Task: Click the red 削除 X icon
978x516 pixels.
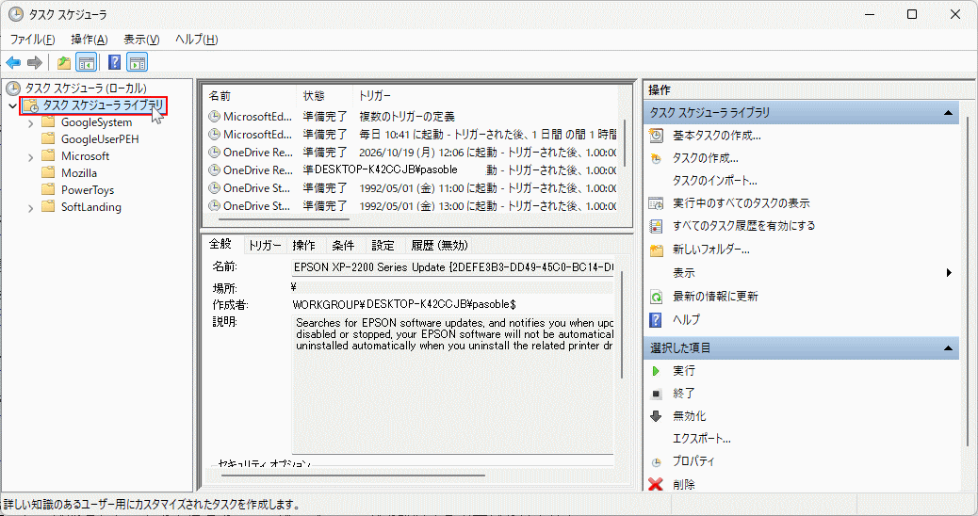Action: point(656,484)
